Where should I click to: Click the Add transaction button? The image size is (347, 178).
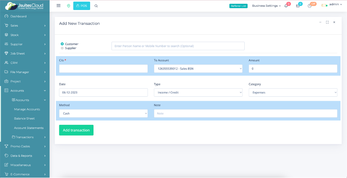click(76, 130)
